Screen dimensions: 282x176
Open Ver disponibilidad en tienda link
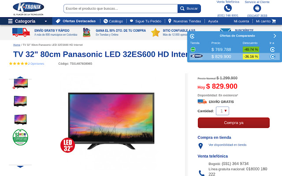pos(227,145)
